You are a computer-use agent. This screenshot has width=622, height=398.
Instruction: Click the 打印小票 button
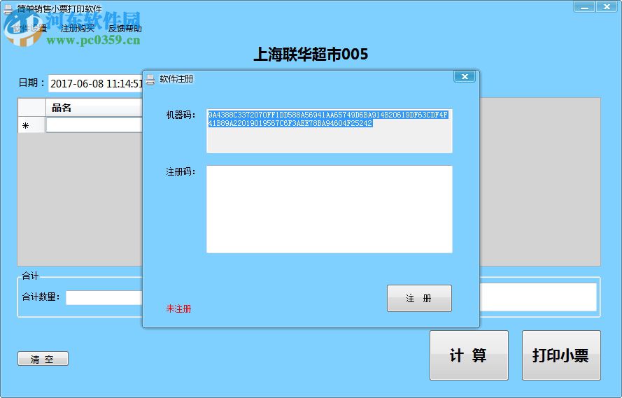tap(561, 355)
